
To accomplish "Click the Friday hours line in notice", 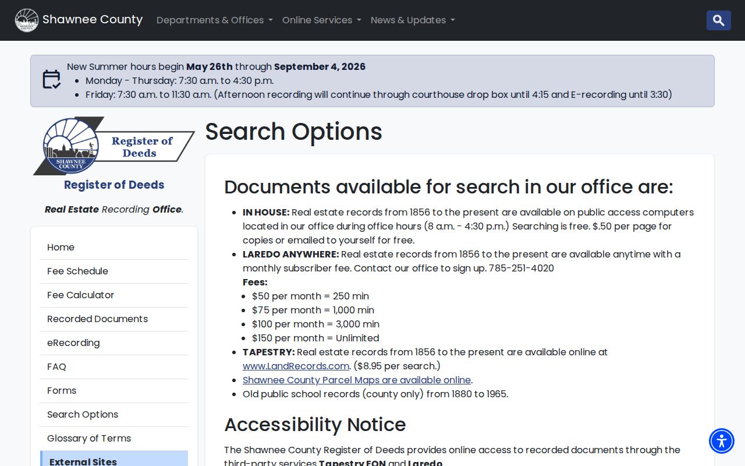I will tap(379, 94).
